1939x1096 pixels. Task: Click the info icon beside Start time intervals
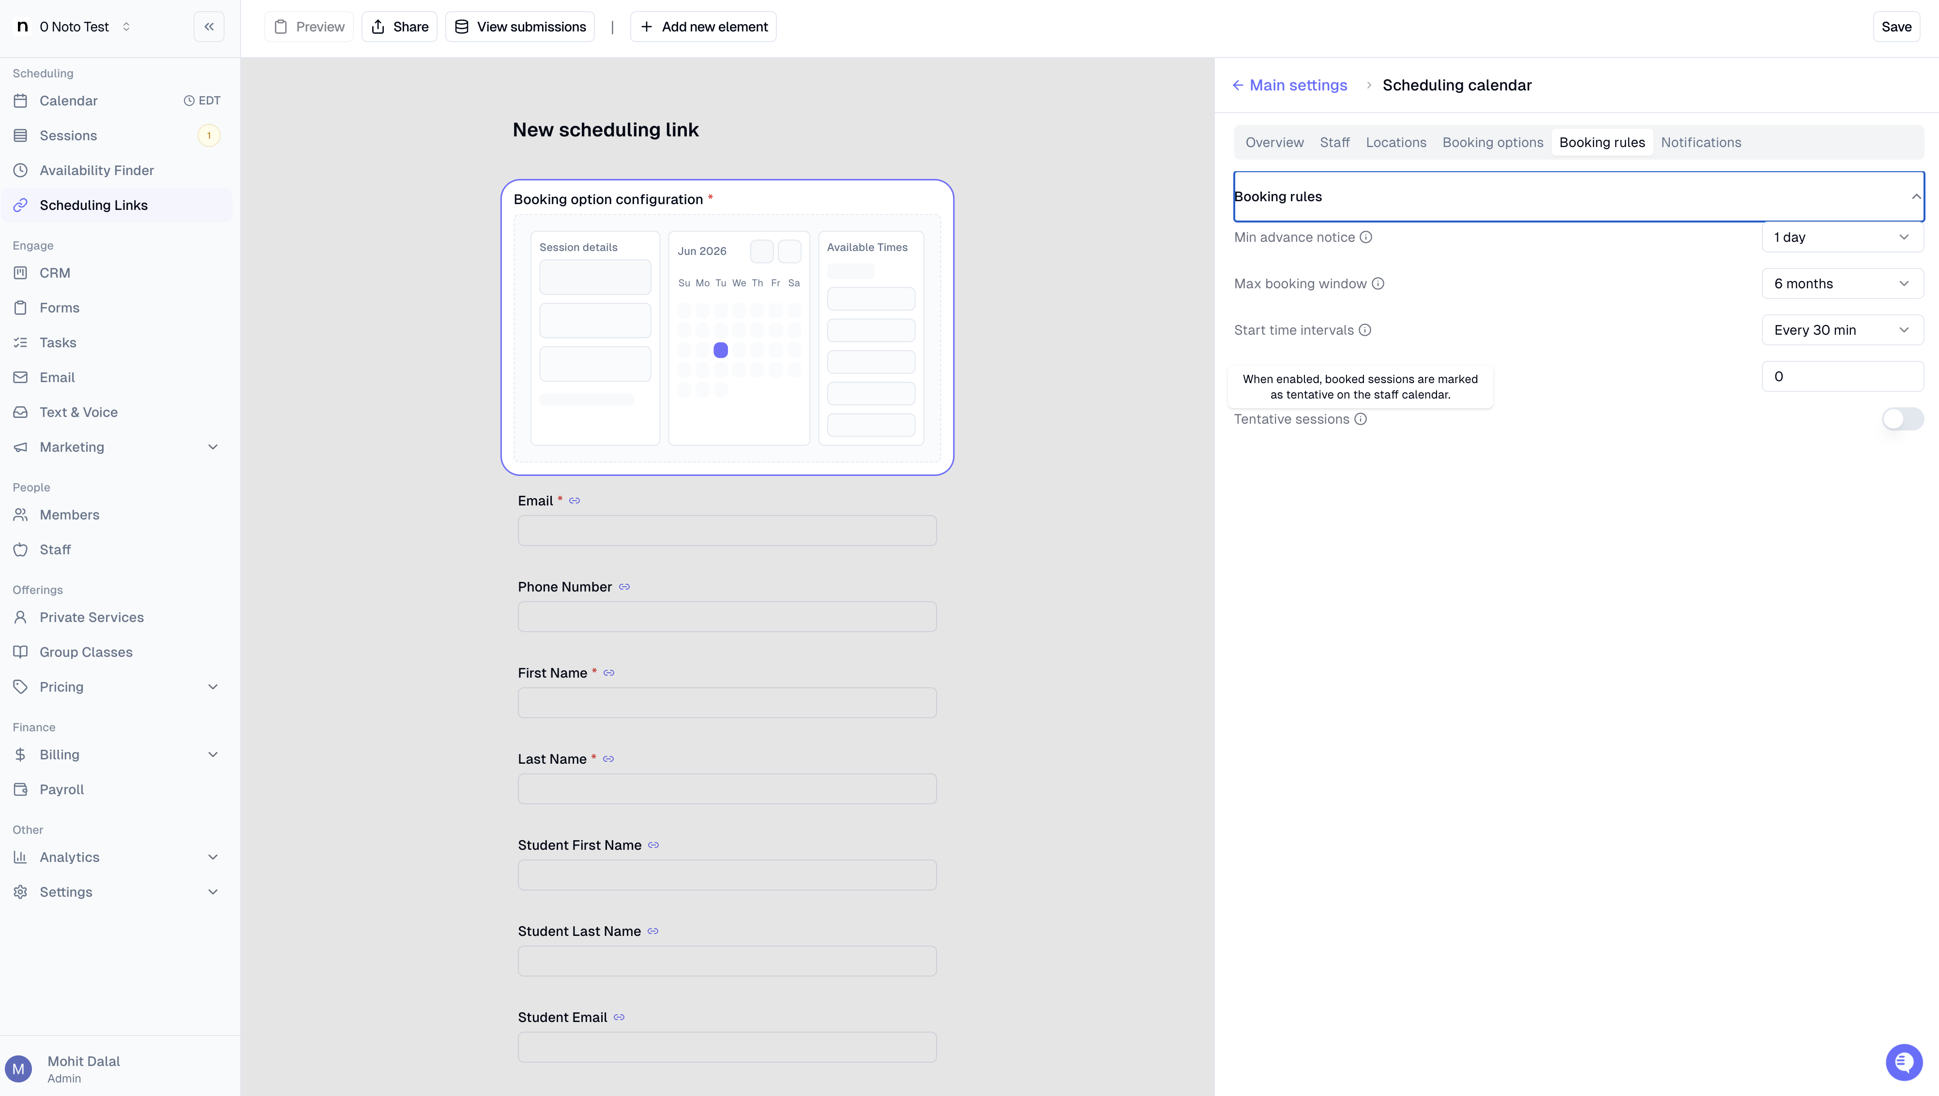tap(1365, 330)
